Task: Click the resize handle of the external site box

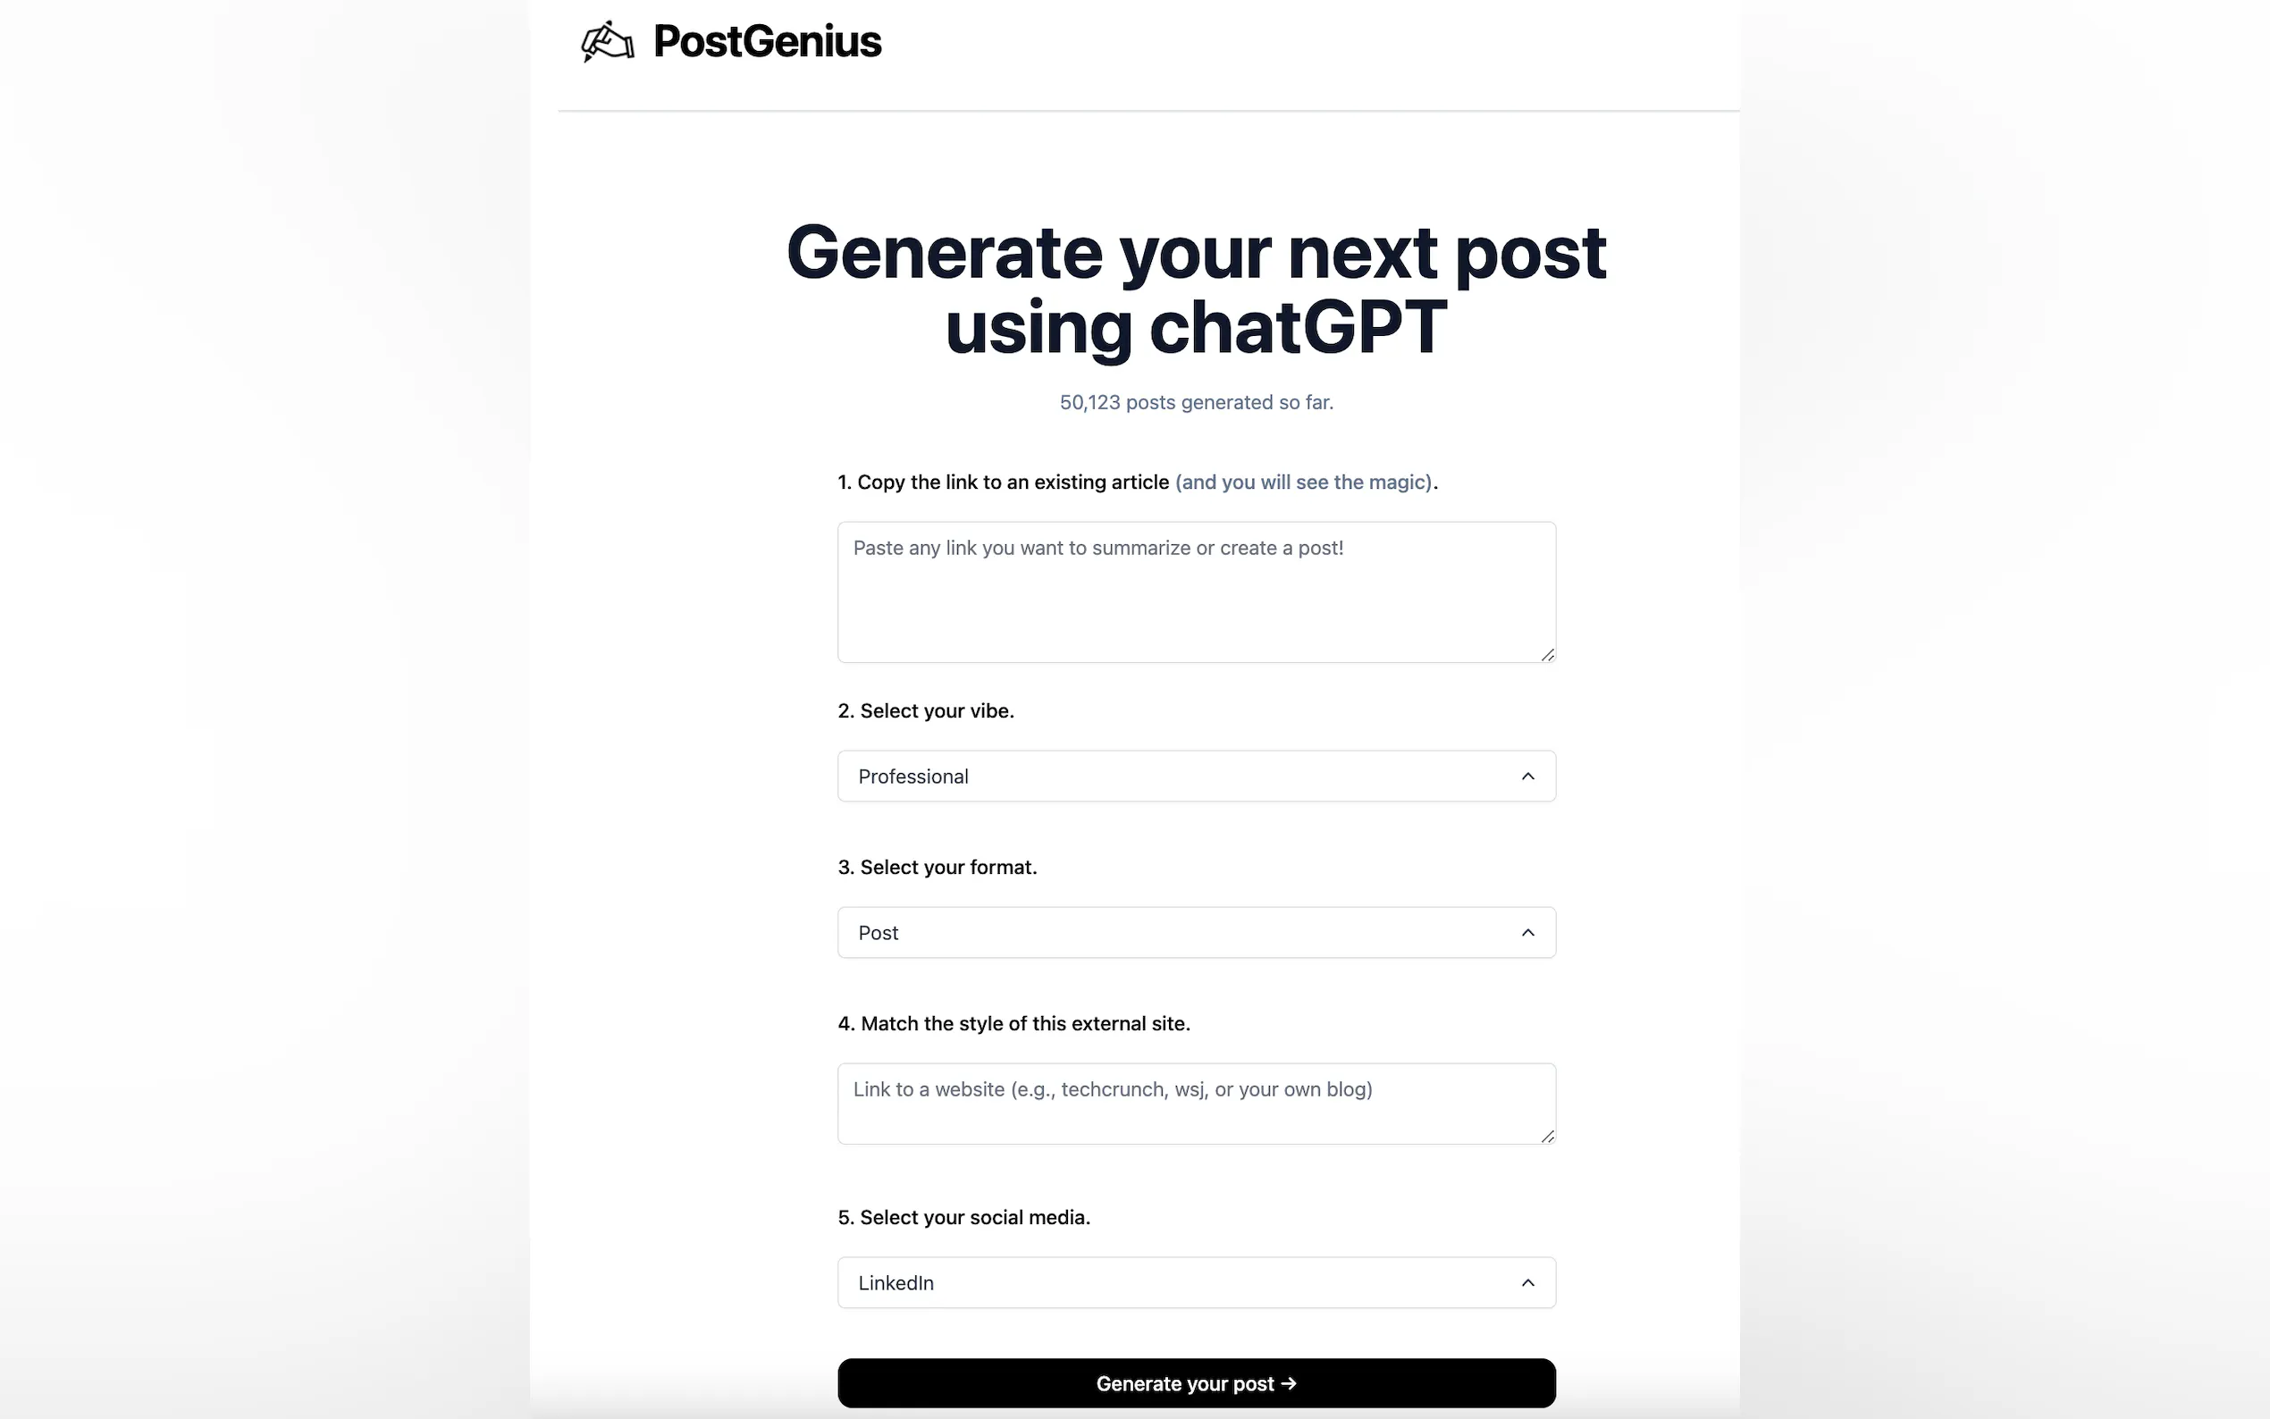Action: (1546, 1136)
